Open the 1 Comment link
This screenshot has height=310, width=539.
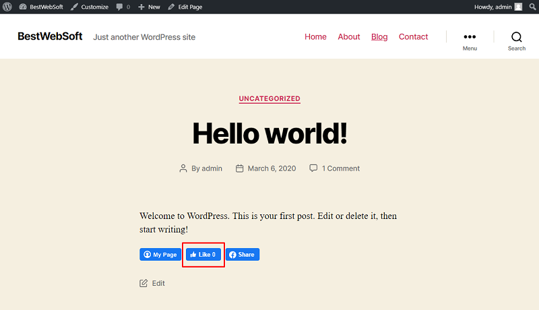point(341,168)
